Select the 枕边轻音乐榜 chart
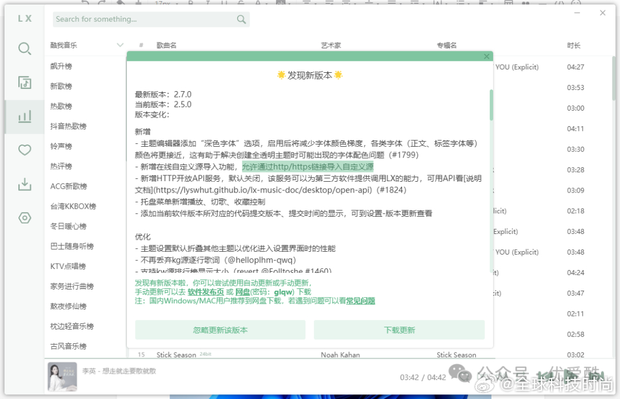This screenshot has width=620, height=399. click(x=72, y=326)
